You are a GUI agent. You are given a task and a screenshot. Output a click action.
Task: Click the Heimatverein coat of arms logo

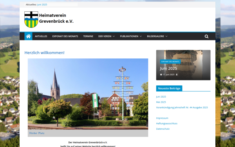click(31, 20)
